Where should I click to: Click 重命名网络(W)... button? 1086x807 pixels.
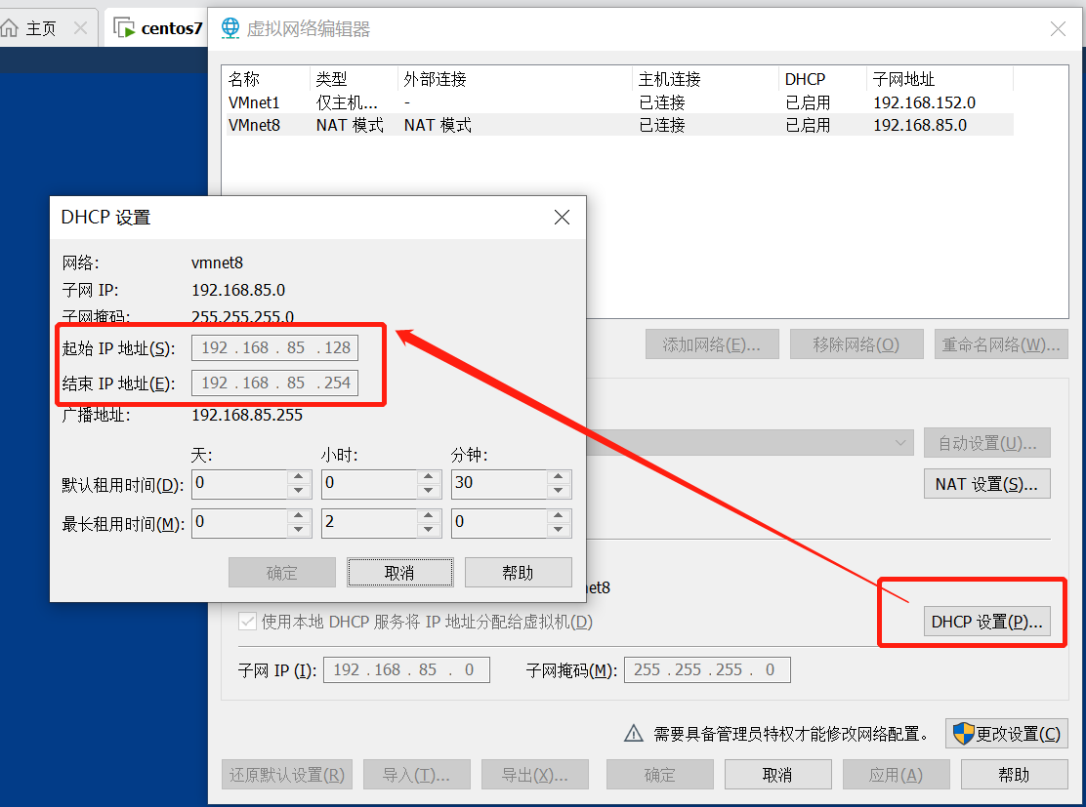tap(1001, 344)
